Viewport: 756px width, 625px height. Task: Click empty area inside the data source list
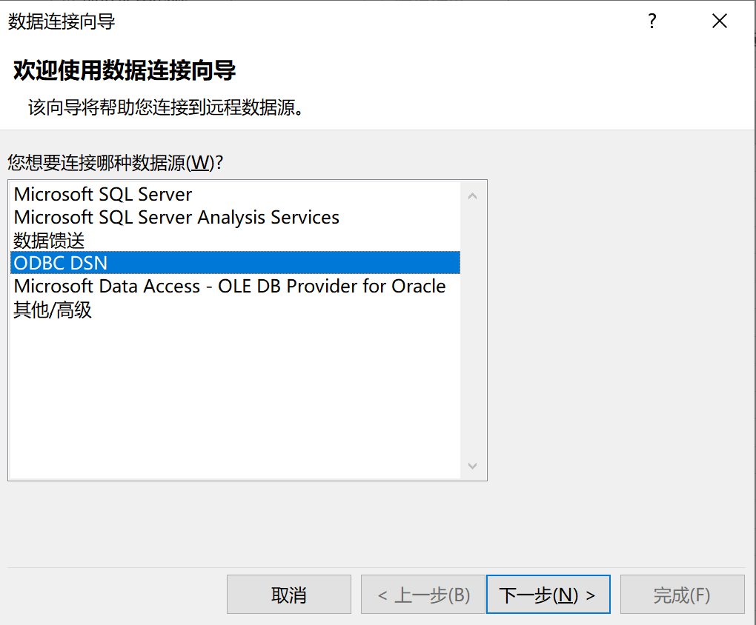(x=235, y=400)
